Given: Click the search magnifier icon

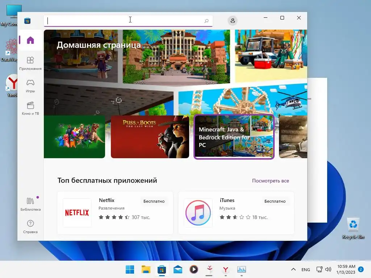Looking at the screenshot, I should 206,21.
